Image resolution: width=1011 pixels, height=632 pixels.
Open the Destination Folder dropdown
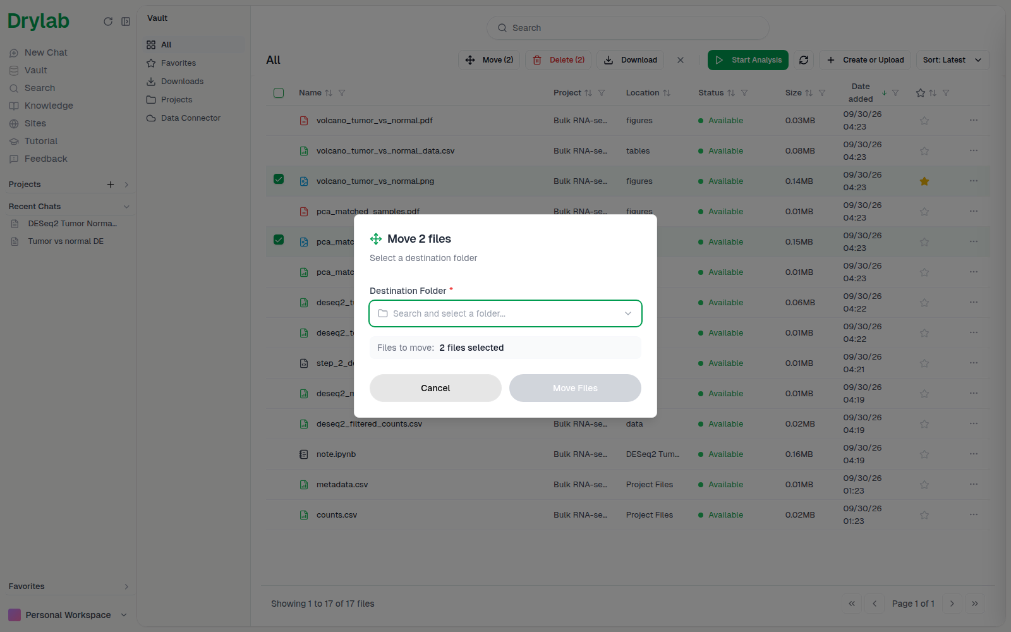(x=505, y=313)
